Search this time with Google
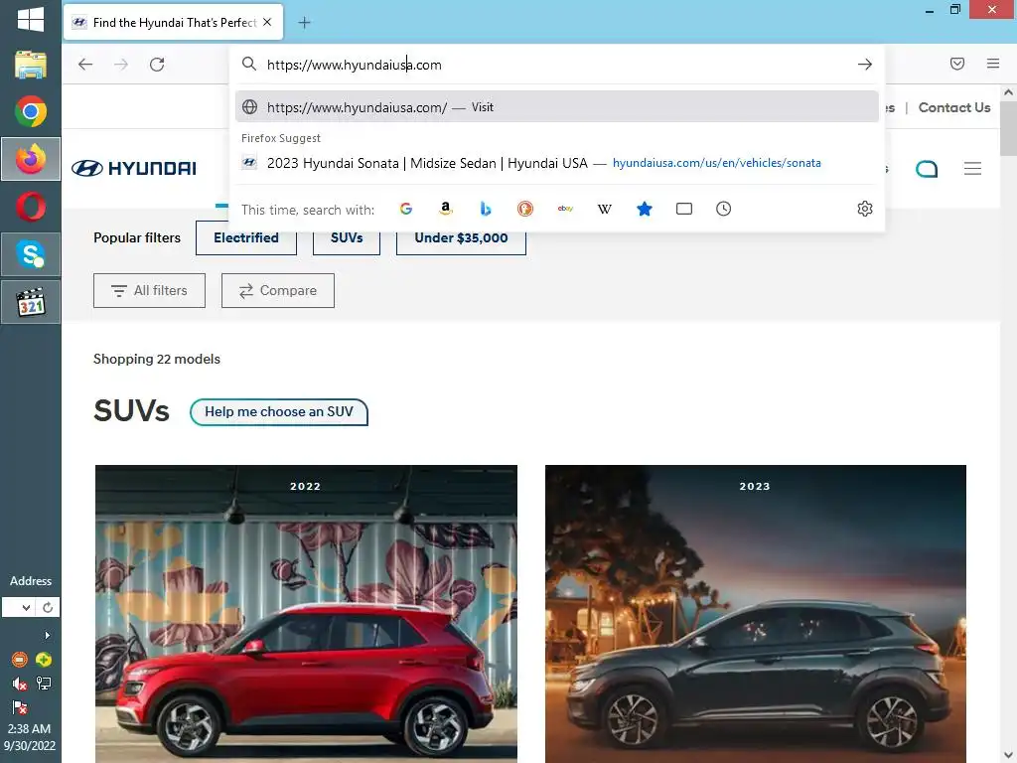This screenshot has width=1017, height=763. point(406,209)
